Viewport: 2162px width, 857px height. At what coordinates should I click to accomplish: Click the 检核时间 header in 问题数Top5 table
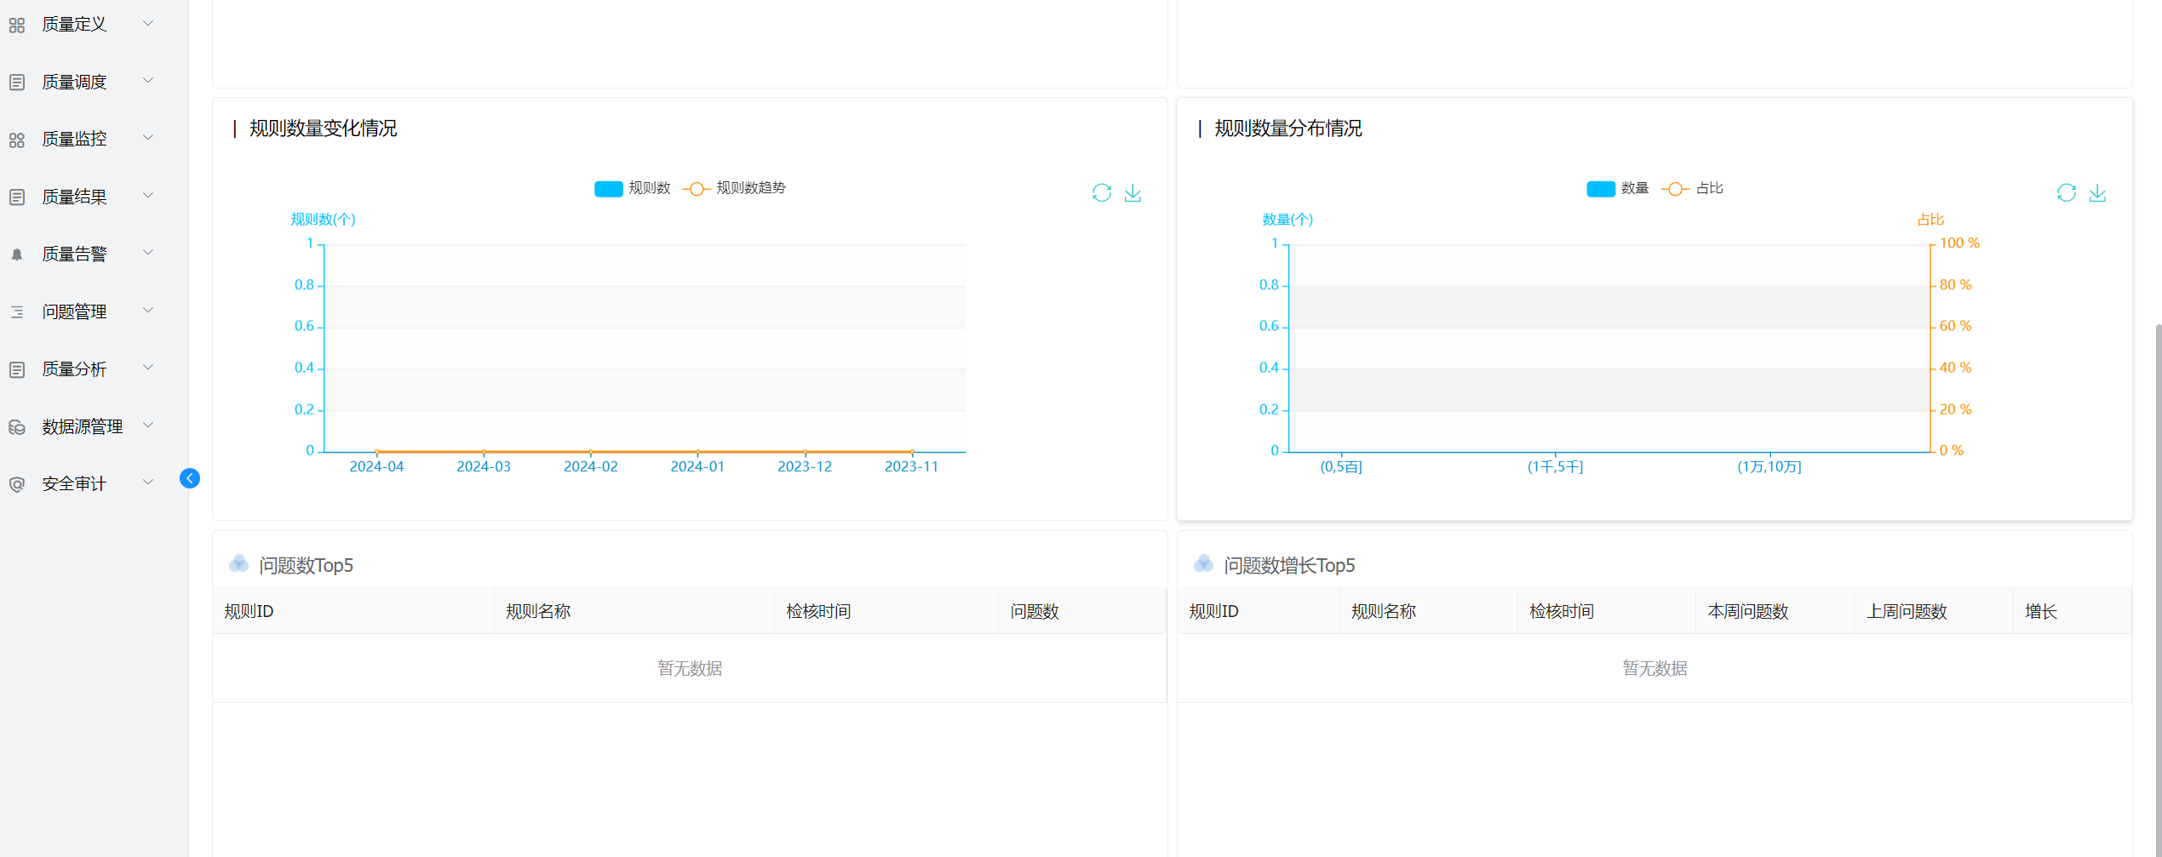tap(818, 611)
